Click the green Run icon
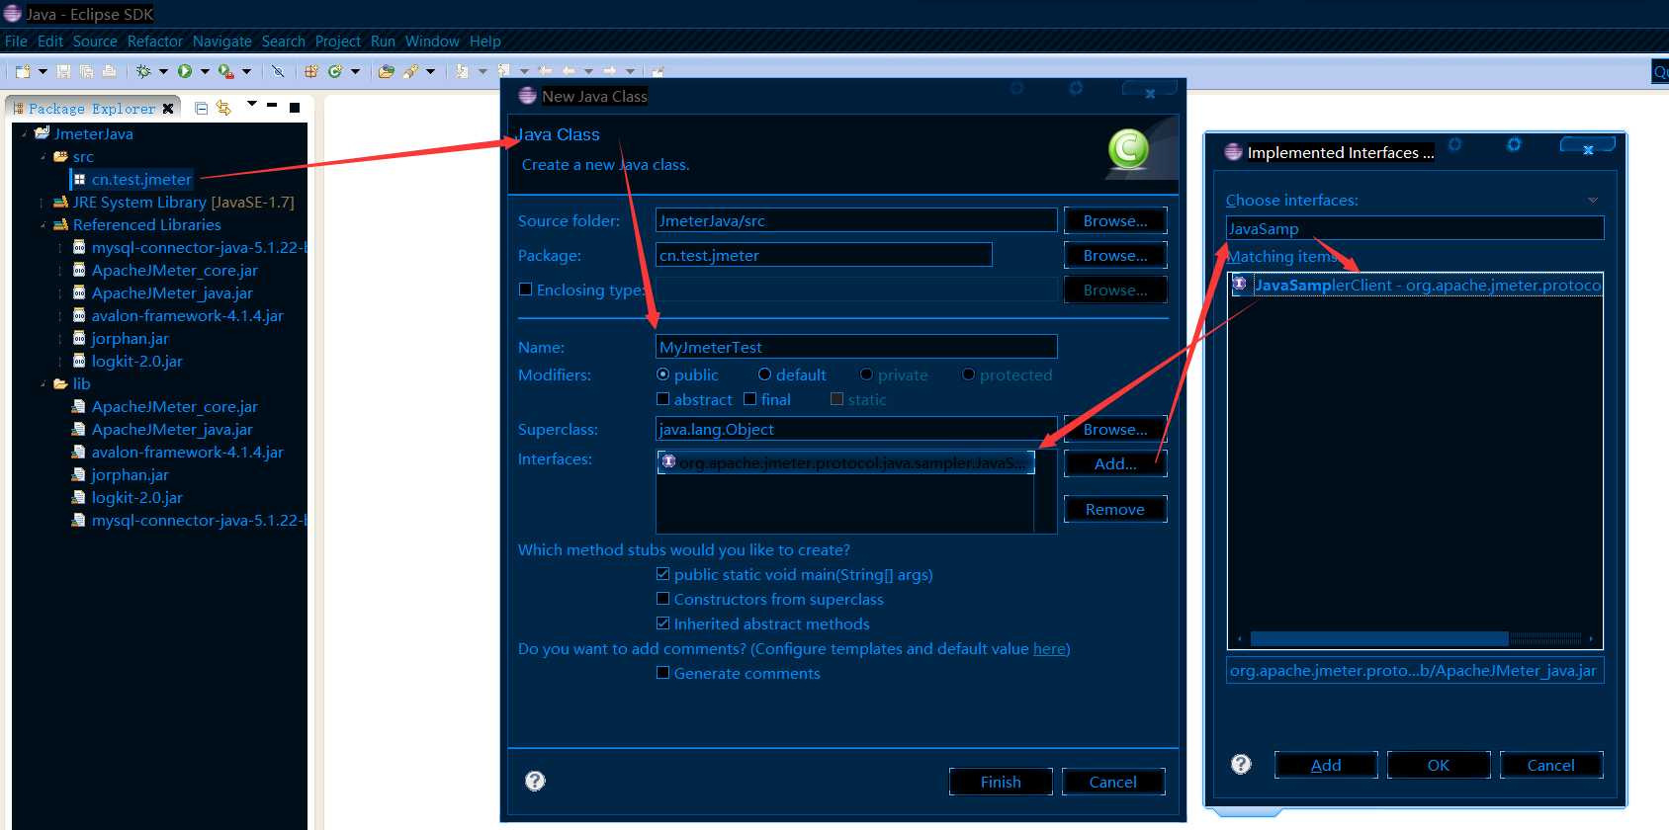Viewport: 1669px width, 830px height. [185, 71]
